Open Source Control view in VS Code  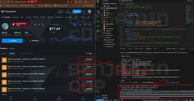[x=98, y=11]
